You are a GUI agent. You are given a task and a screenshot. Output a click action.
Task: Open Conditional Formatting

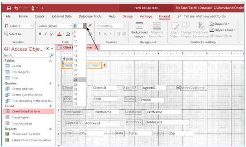pyautogui.click(x=200, y=30)
